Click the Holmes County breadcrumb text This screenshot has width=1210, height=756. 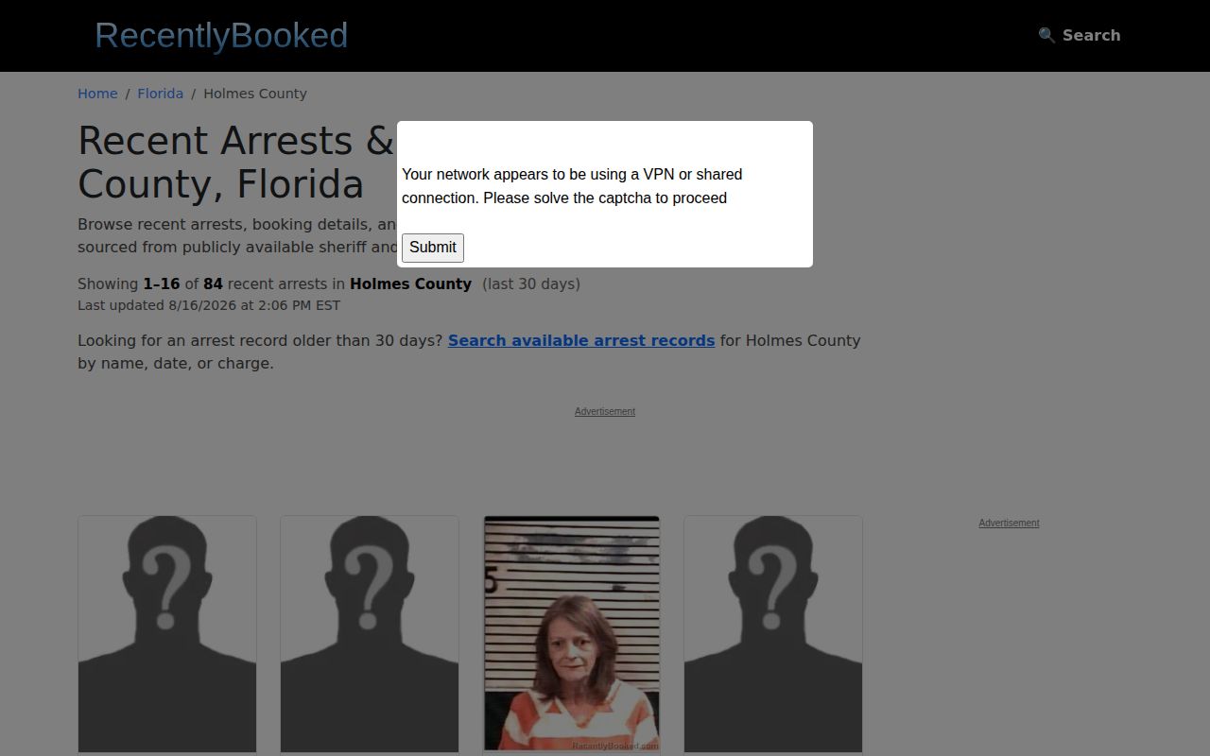click(x=255, y=94)
